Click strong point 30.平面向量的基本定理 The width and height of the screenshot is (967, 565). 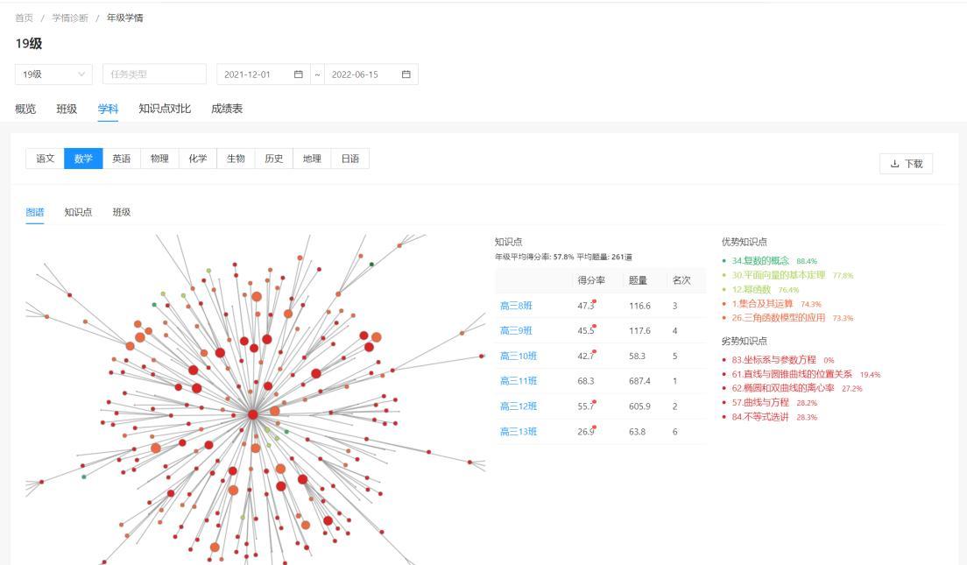779,275
